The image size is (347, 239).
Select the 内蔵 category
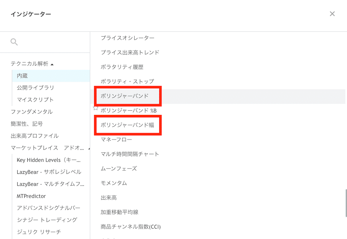[51, 76]
